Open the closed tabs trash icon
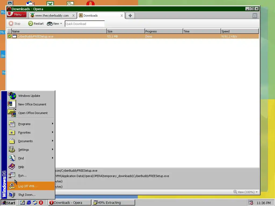This screenshot has height=206, width=275. 255,16
